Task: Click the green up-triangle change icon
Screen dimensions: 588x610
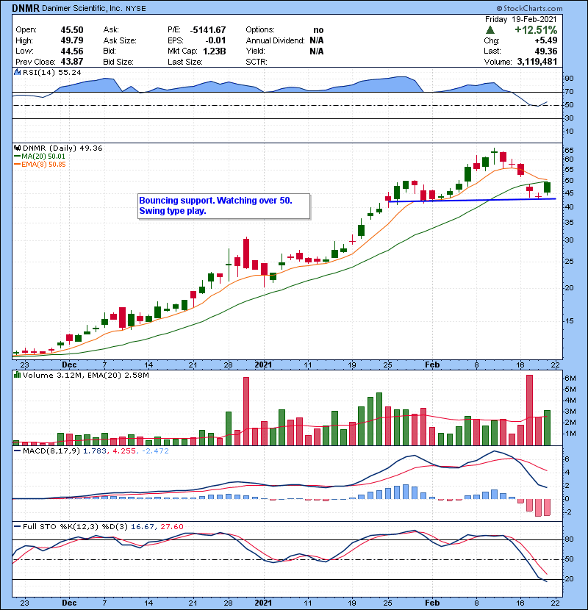Action: 490,30
